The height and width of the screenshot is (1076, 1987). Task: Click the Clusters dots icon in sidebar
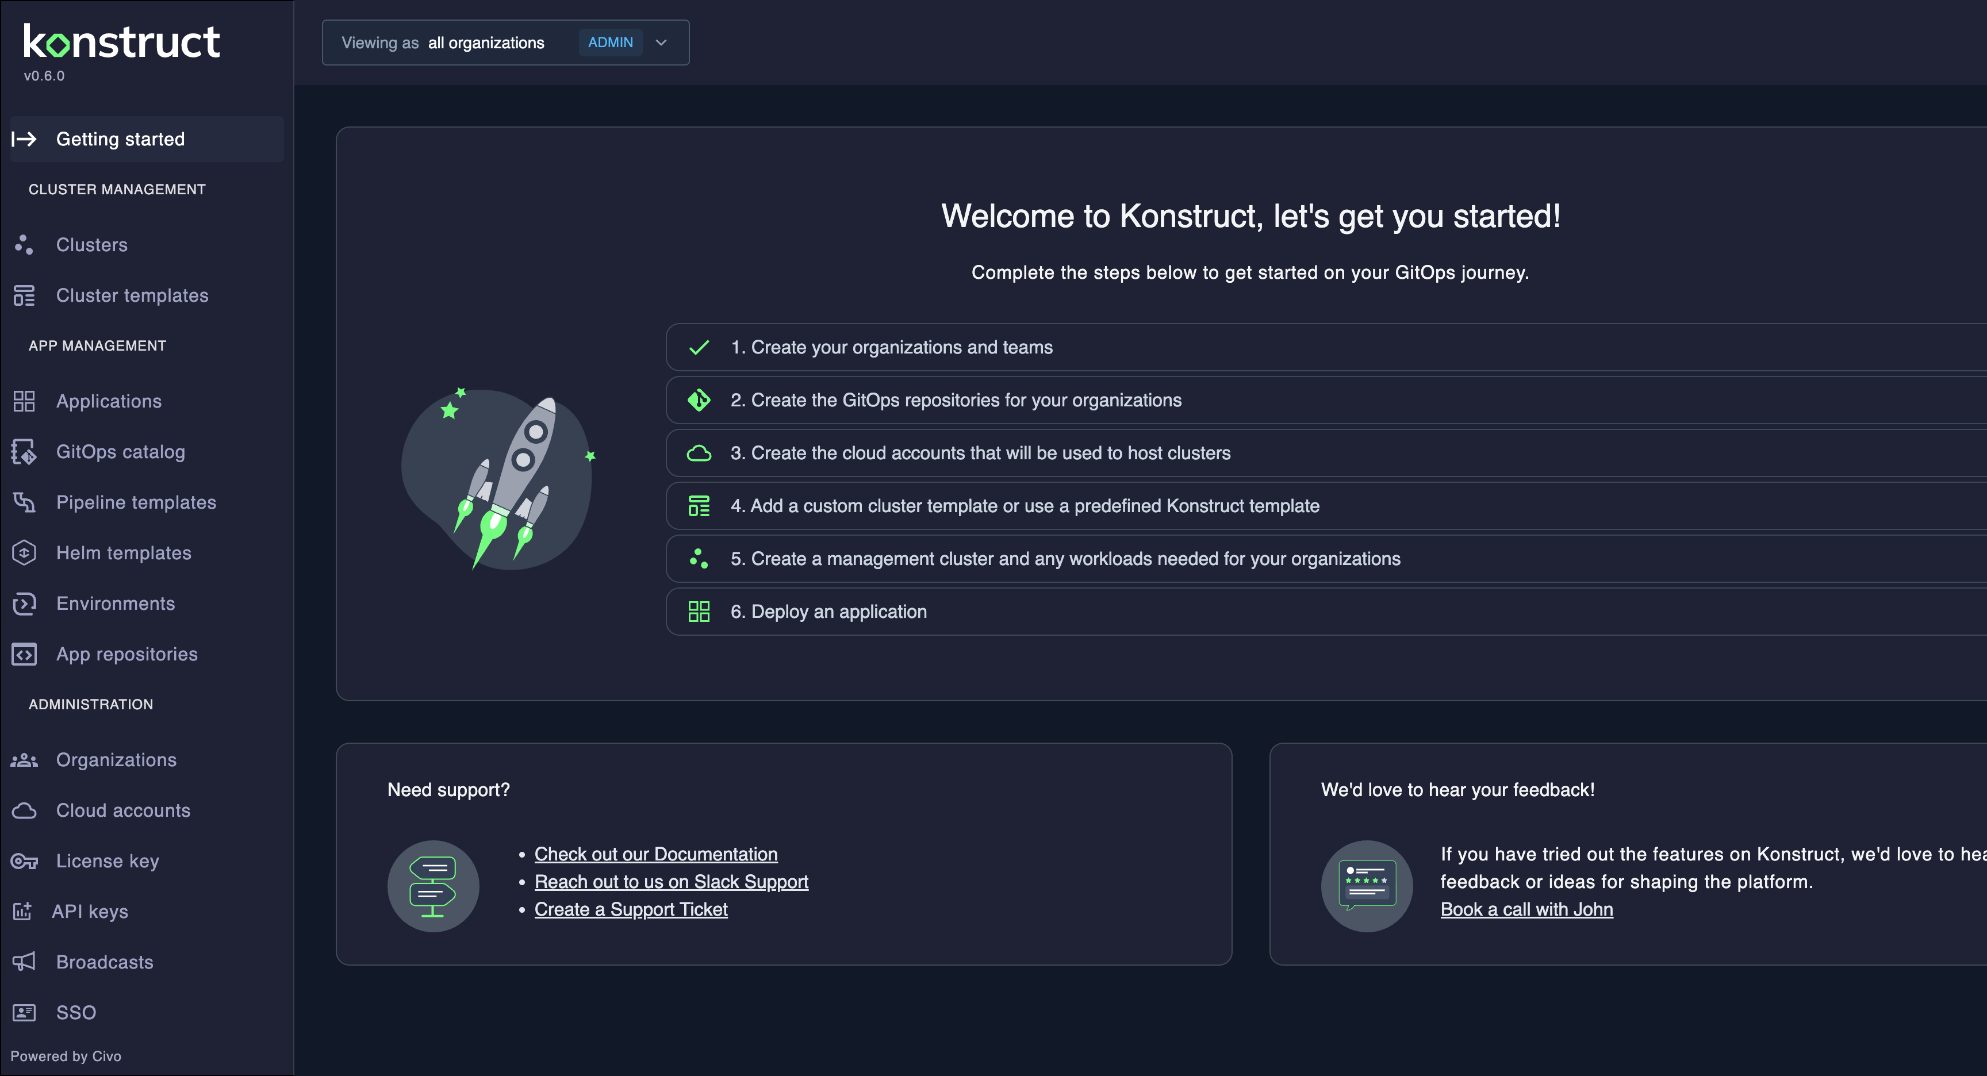point(24,244)
